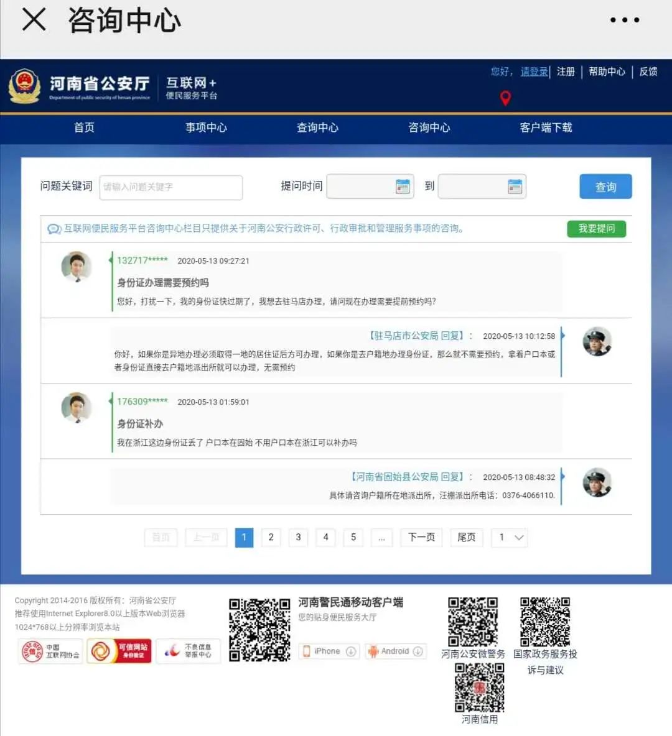This screenshot has height=736, width=672.
Task: Expand the page number jump dropdown
Action: click(510, 538)
